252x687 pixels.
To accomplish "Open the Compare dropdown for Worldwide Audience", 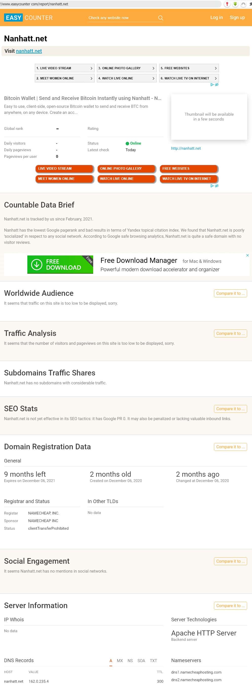I will click(x=230, y=293).
